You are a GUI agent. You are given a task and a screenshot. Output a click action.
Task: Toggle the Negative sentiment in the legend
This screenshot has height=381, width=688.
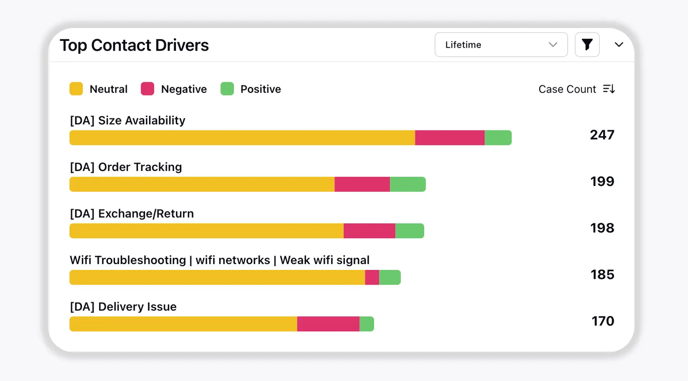pyautogui.click(x=147, y=88)
